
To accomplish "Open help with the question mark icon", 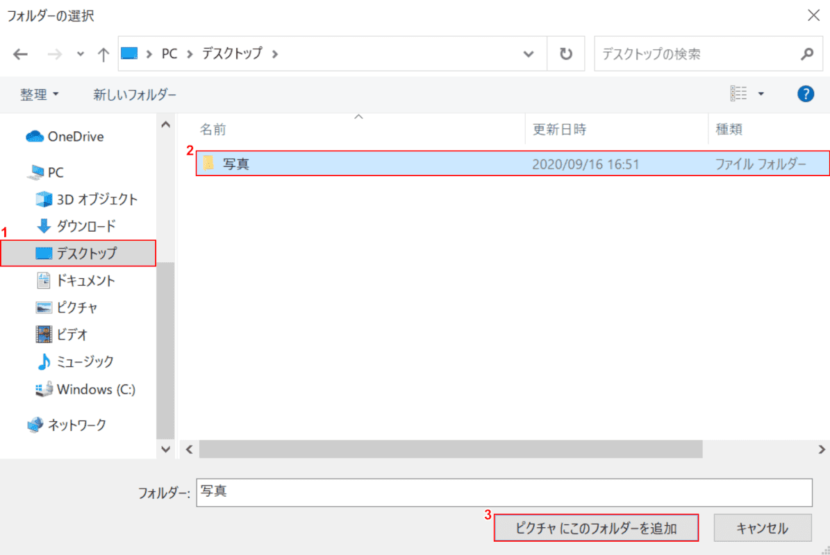I will [x=806, y=94].
